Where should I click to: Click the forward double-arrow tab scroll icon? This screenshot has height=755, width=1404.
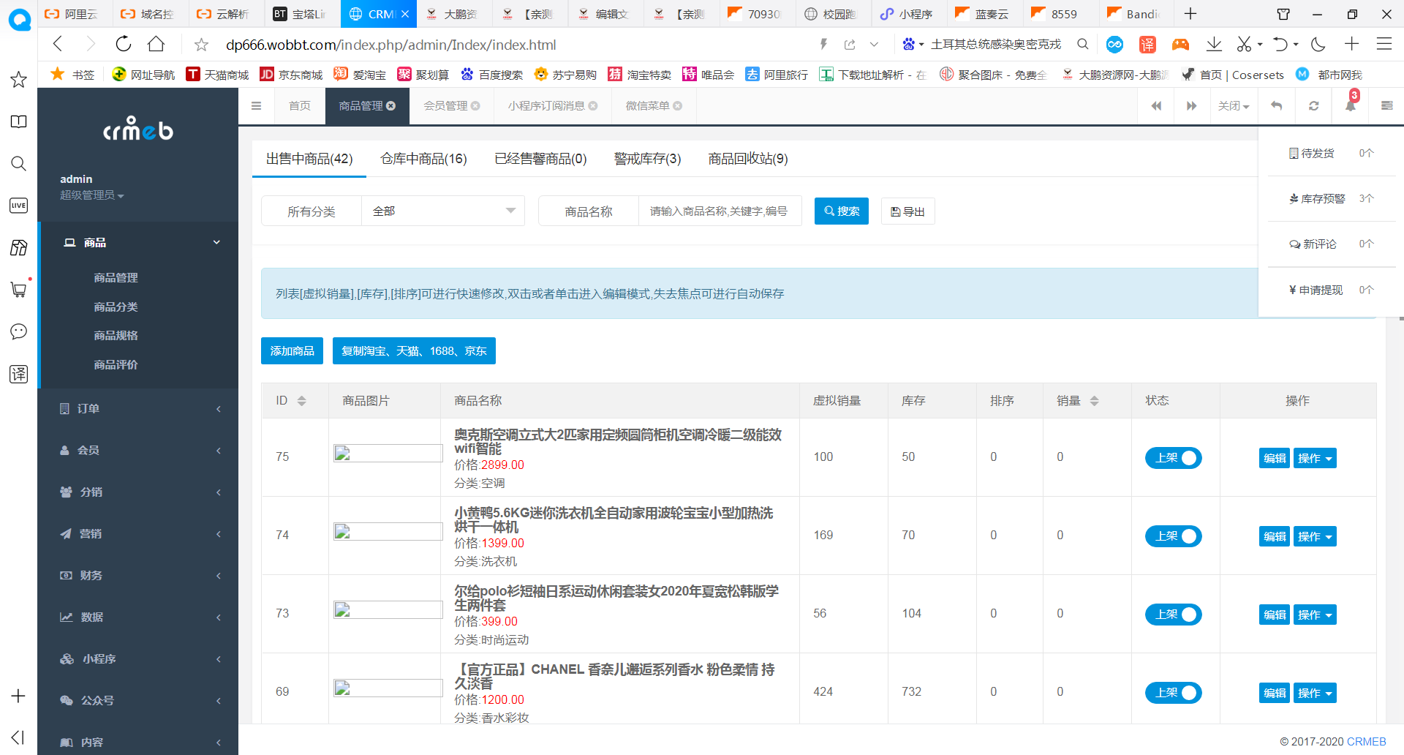point(1192,105)
